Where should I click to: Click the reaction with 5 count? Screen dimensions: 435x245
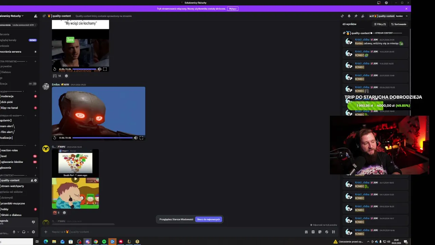[x=56, y=213]
